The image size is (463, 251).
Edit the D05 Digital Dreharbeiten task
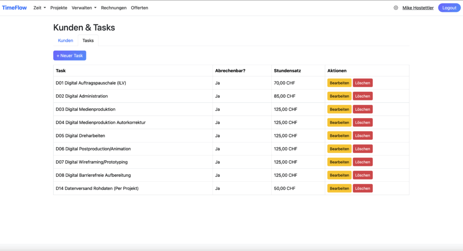pos(339,136)
